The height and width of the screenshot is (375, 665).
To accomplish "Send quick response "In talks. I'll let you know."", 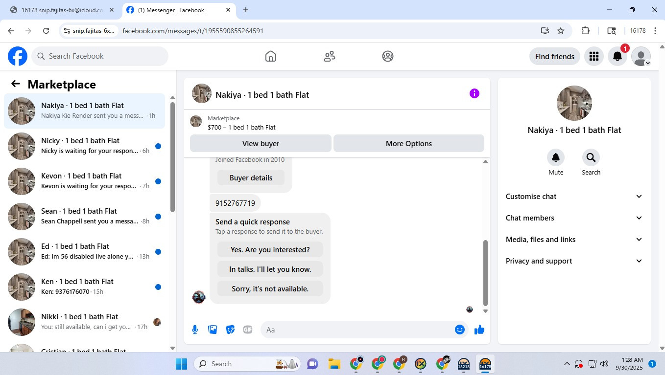I will [x=270, y=269].
